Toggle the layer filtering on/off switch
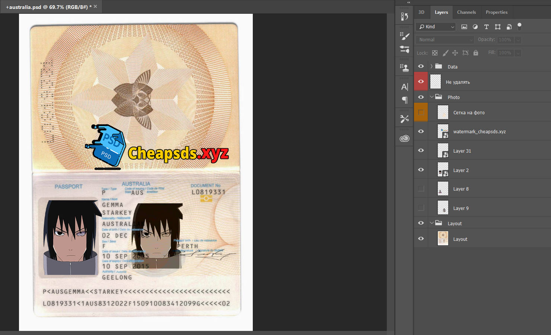Viewport: 551px width, 335px height. tap(519, 26)
